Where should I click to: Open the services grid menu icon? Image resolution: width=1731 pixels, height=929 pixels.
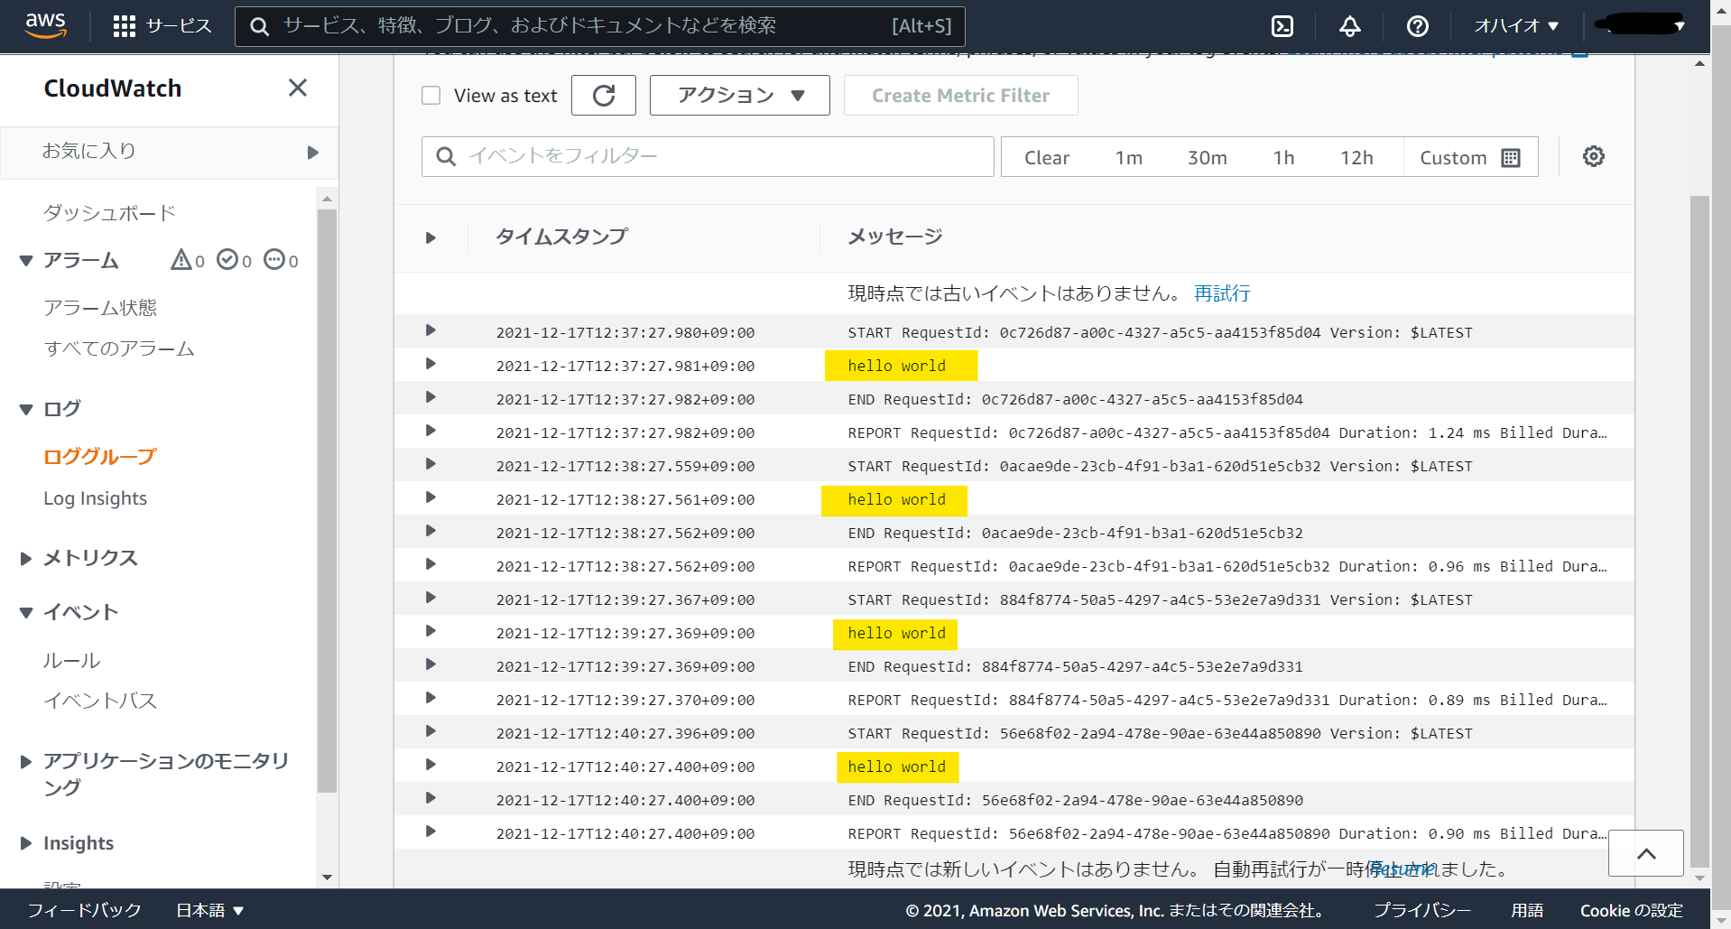coord(125,26)
